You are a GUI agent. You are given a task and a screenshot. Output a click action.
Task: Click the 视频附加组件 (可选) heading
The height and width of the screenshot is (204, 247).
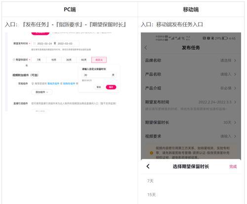click(x=25, y=75)
